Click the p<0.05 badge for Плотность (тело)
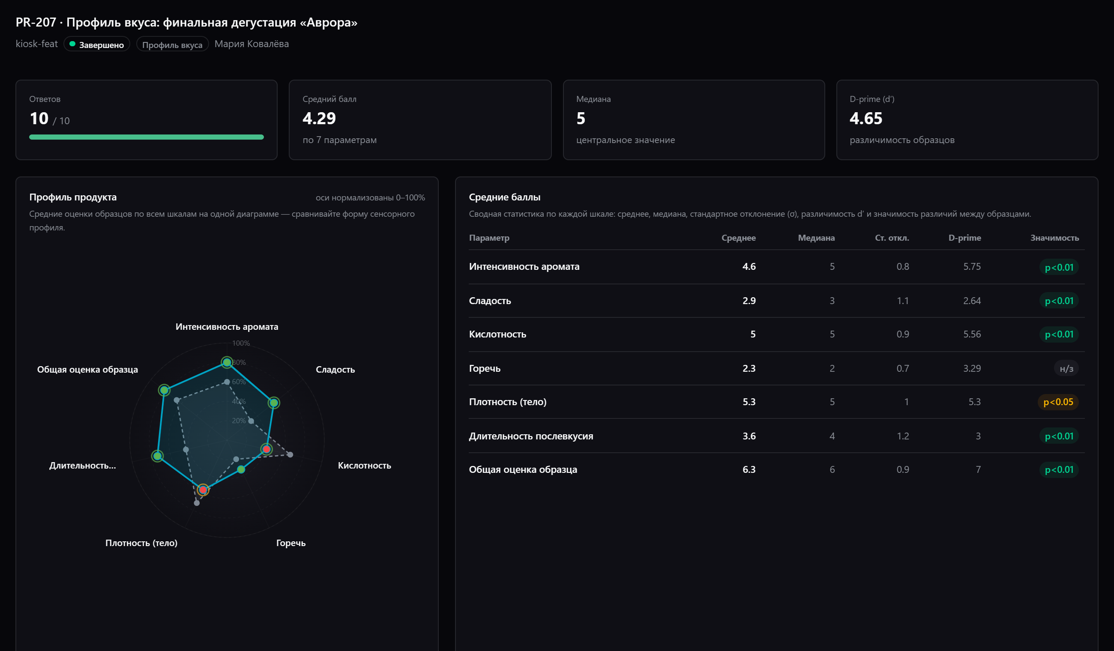The height and width of the screenshot is (651, 1114). (x=1058, y=402)
